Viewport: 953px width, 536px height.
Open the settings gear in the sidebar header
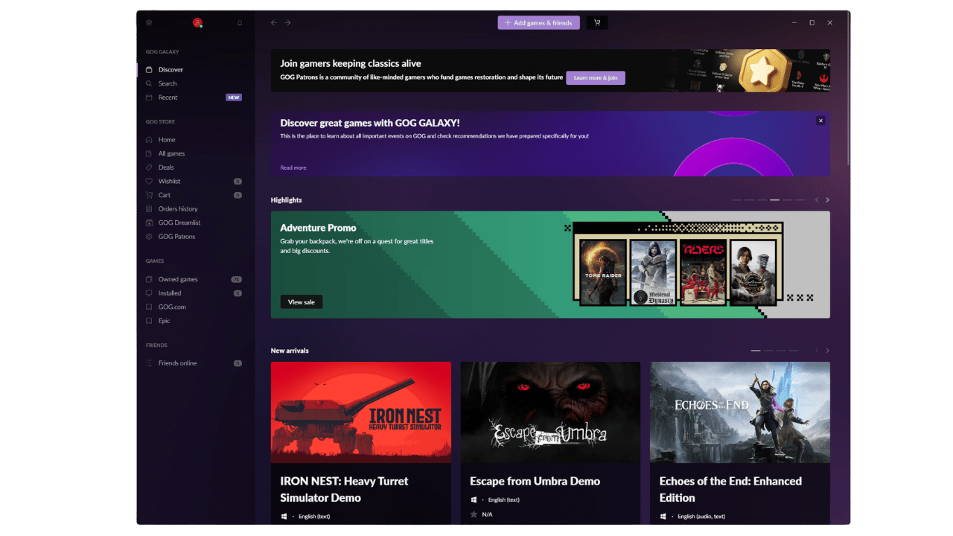(149, 23)
